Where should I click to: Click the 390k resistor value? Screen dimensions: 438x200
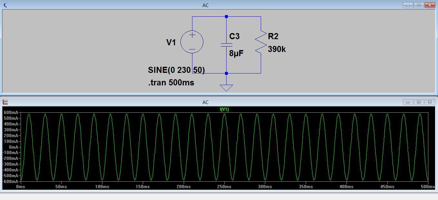tap(277, 49)
